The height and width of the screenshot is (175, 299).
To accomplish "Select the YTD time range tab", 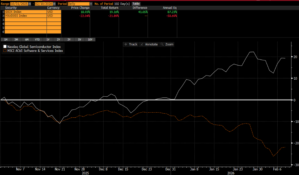I will coord(37,39).
